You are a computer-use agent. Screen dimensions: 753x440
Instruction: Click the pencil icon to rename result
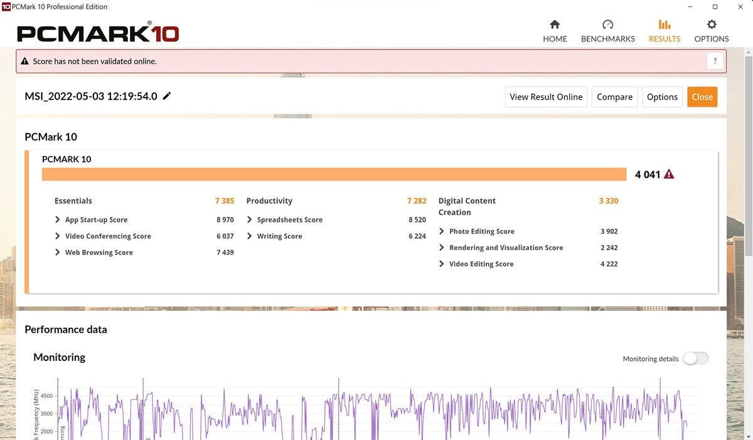167,96
